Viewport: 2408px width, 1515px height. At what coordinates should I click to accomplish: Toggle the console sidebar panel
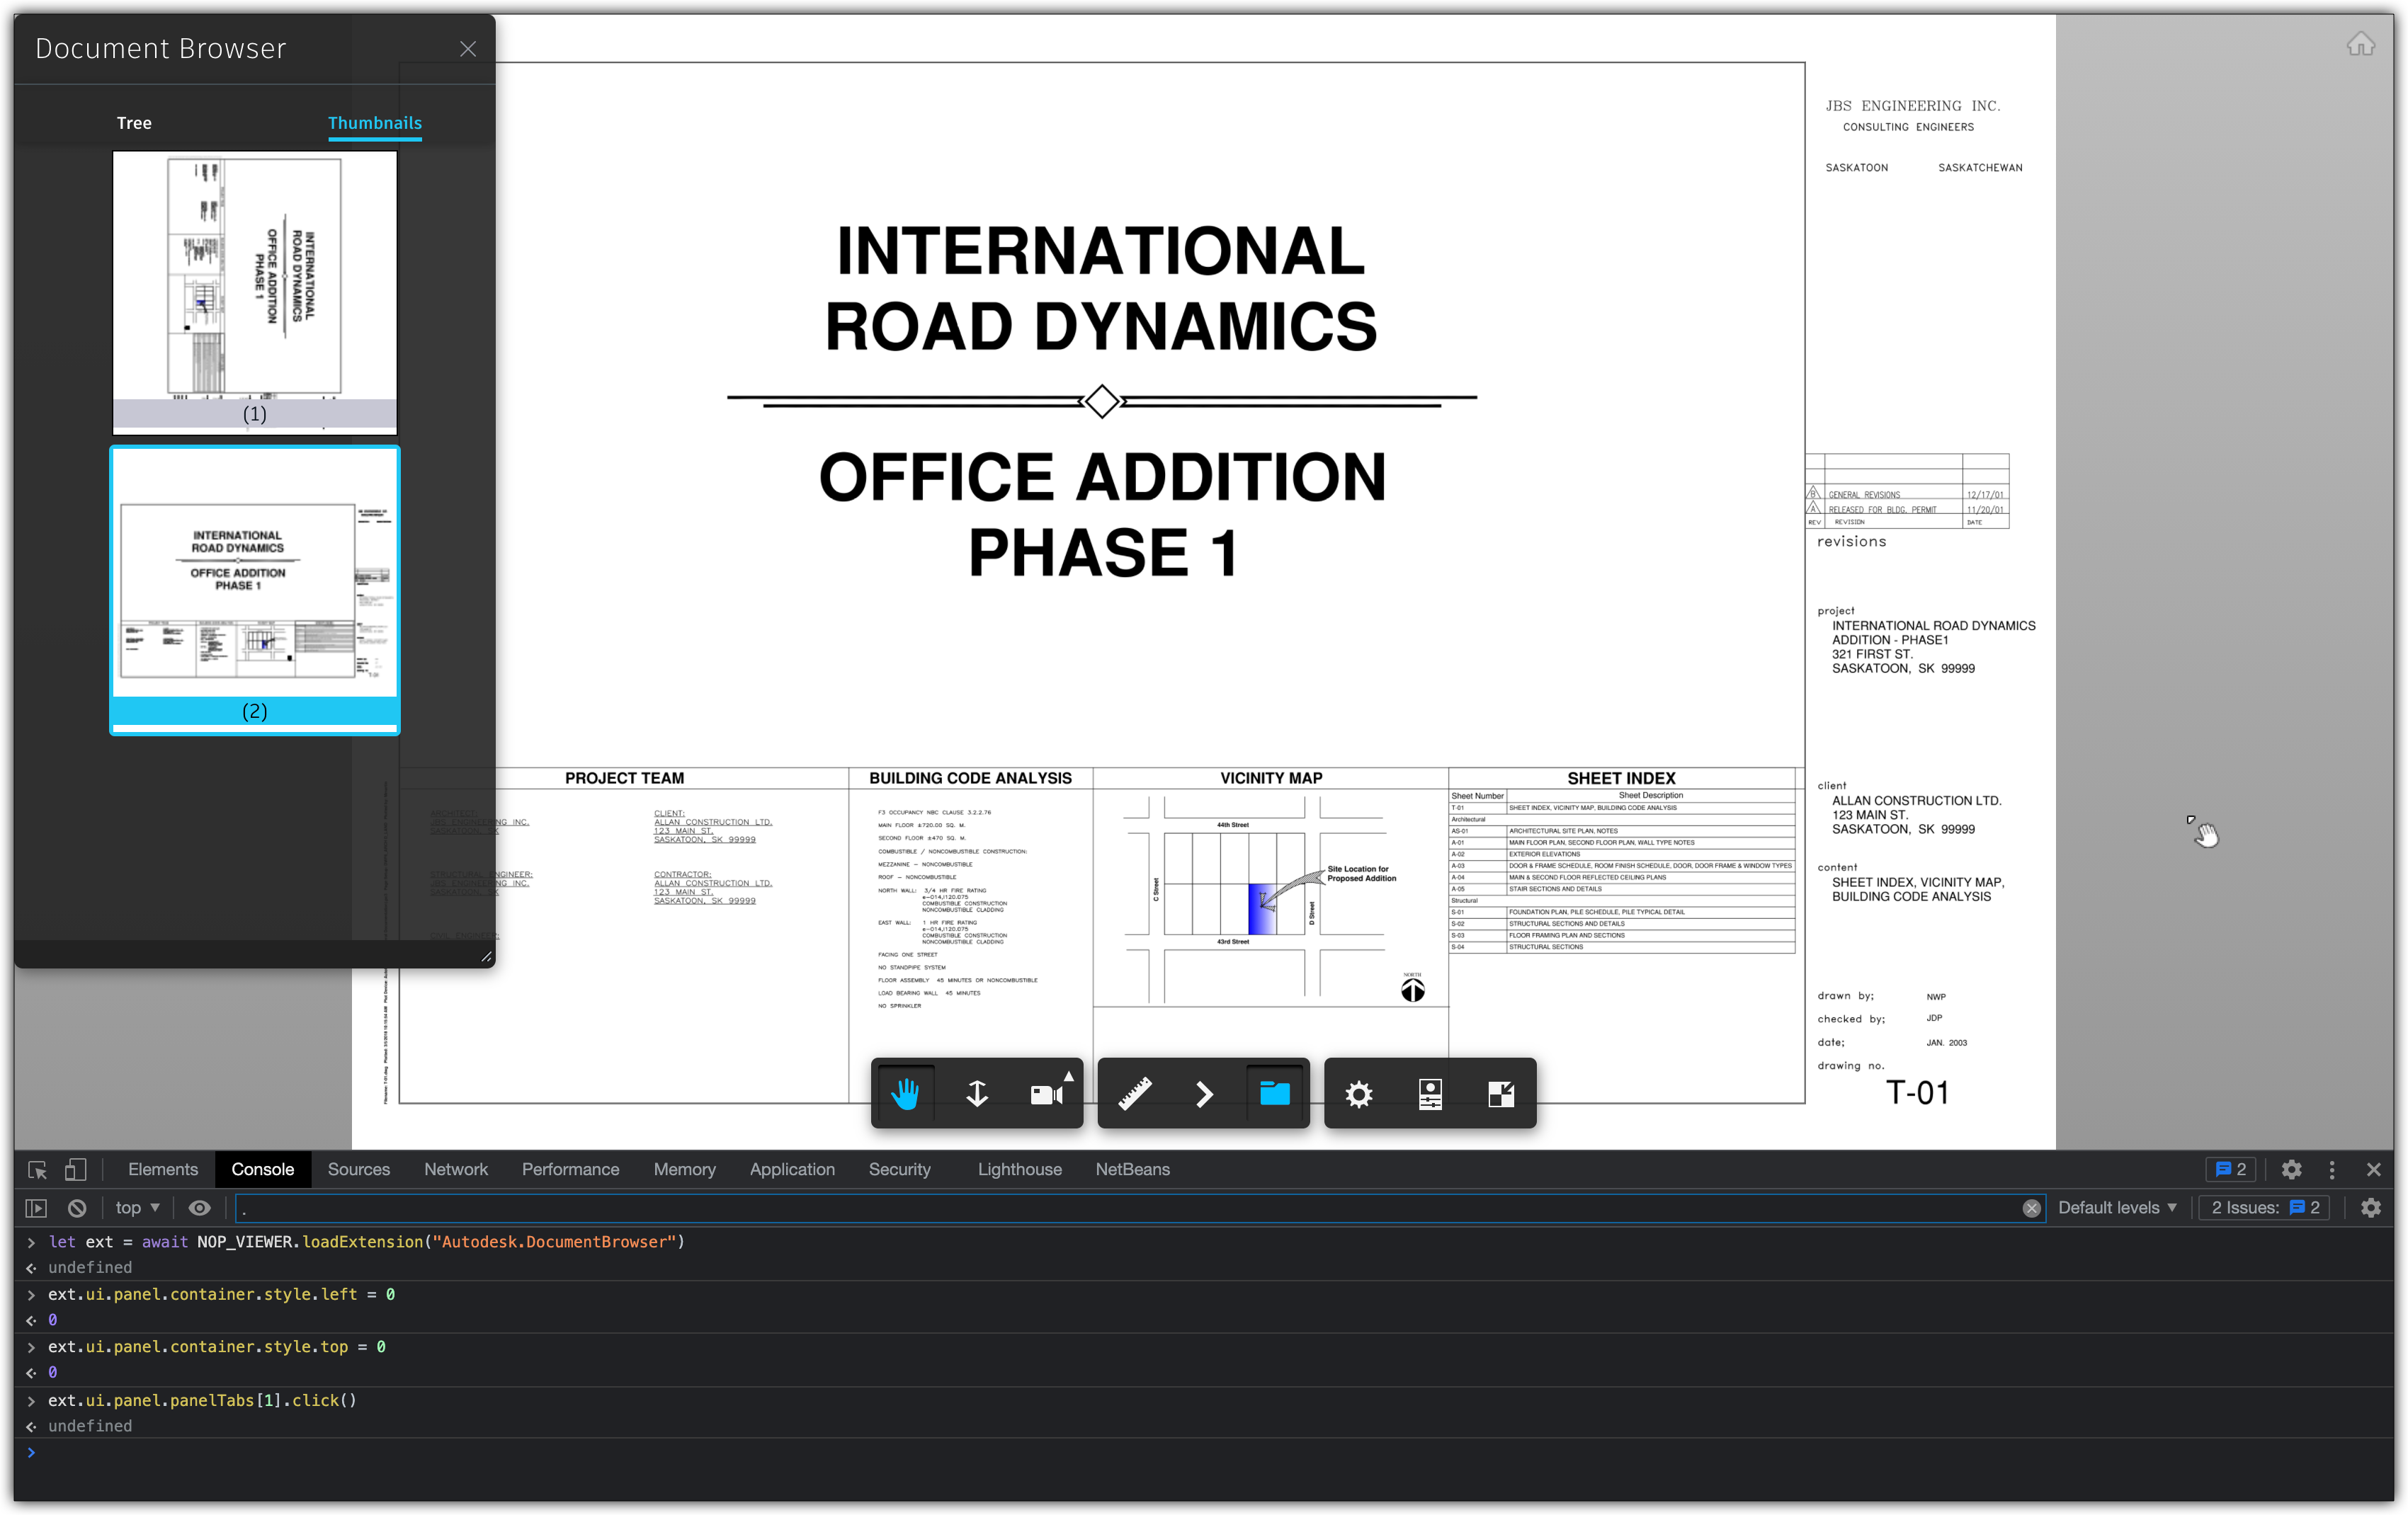pyautogui.click(x=36, y=1208)
